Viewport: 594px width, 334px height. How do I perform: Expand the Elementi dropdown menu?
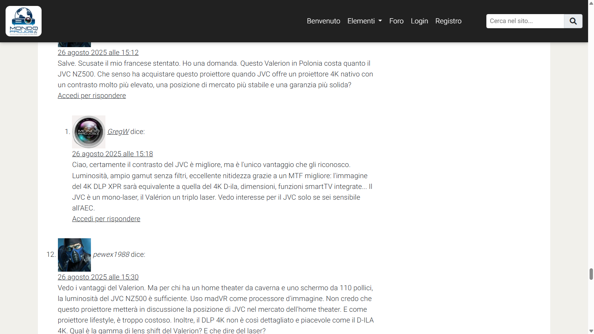(x=365, y=21)
